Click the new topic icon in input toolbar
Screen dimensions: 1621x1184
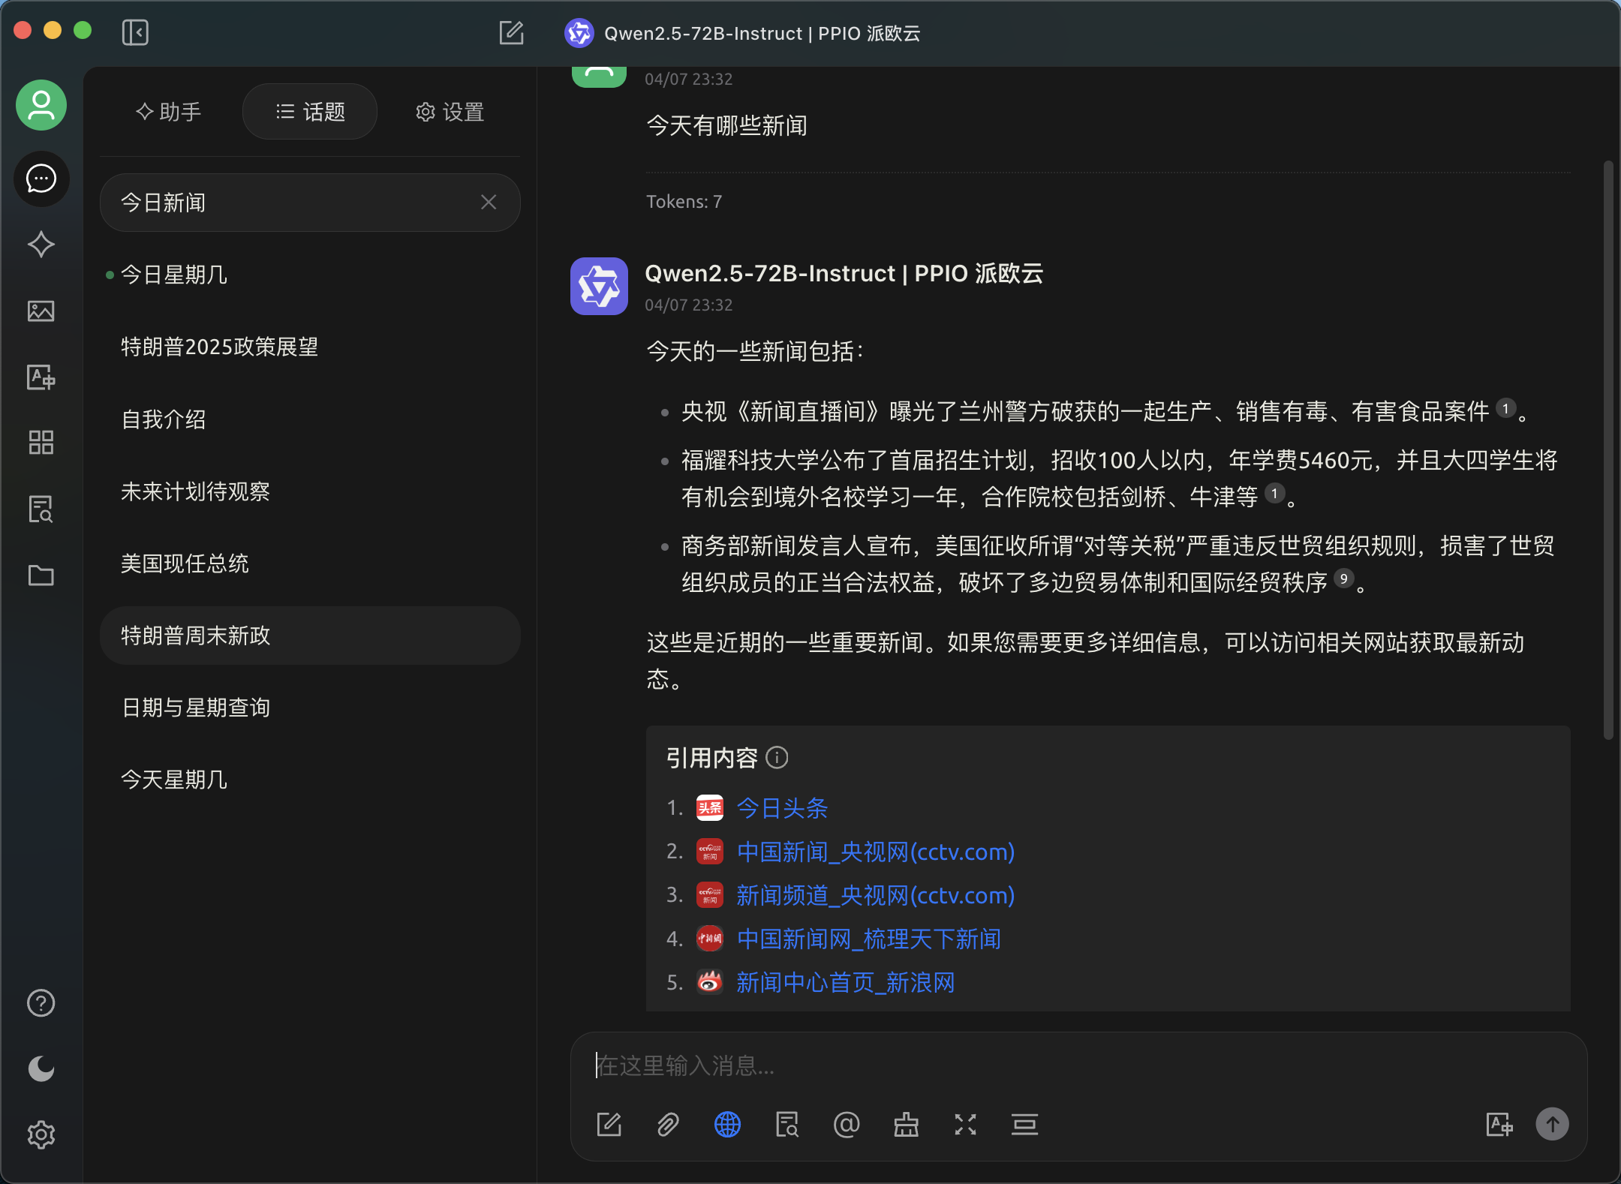pyautogui.click(x=609, y=1125)
